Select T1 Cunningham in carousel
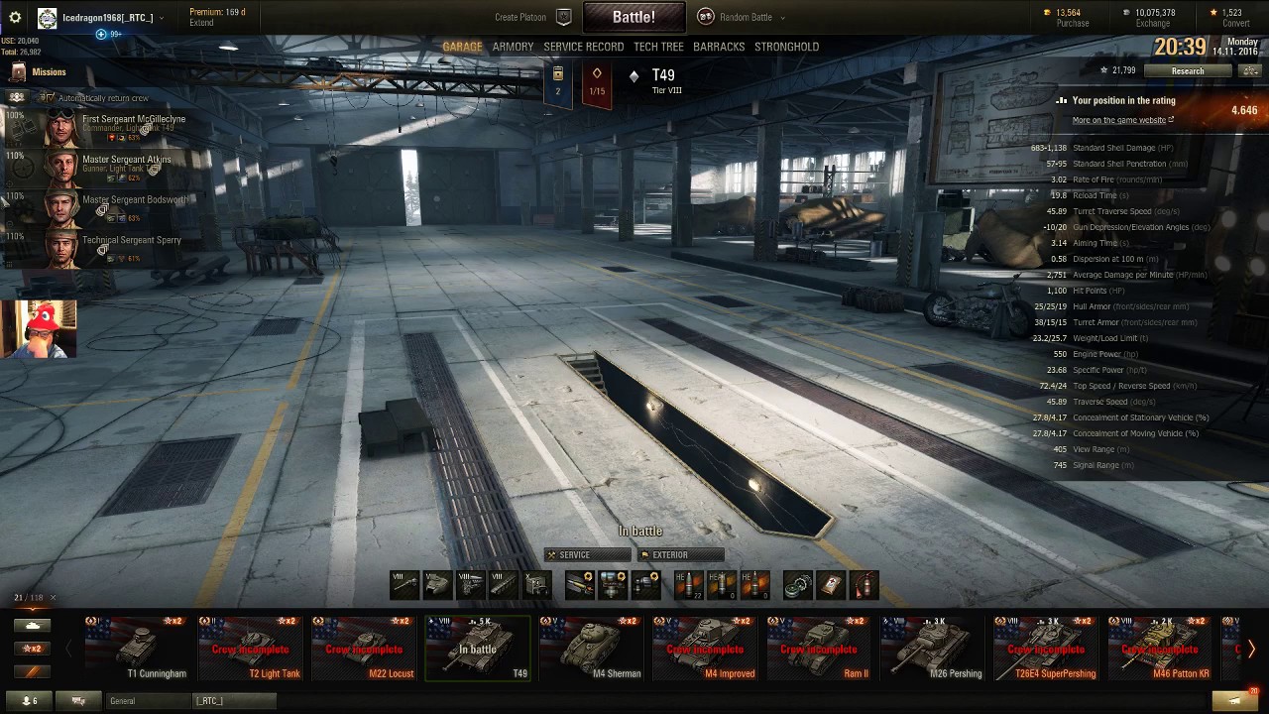This screenshot has height=714, width=1269. point(137,649)
